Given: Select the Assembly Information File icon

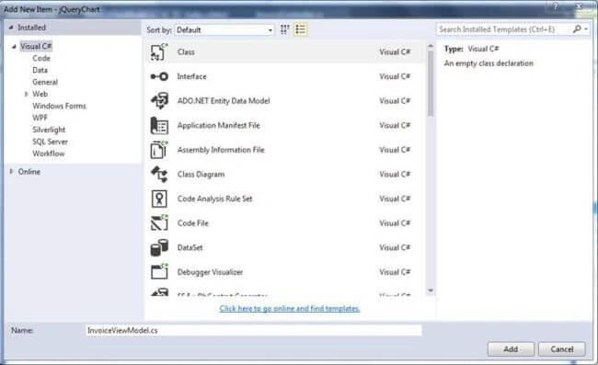Looking at the screenshot, I should (x=159, y=150).
